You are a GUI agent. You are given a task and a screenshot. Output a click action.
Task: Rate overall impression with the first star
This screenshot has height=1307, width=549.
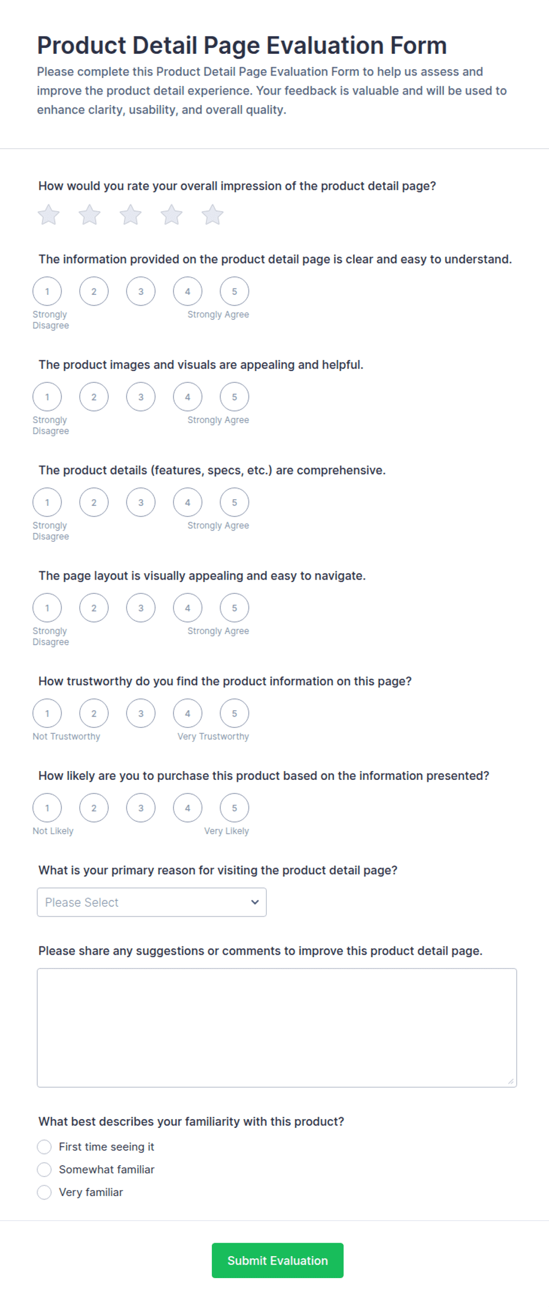(48, 214)
